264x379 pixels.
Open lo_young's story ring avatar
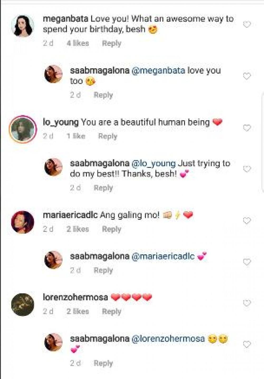pyautogui.click(x=23, y=129)
